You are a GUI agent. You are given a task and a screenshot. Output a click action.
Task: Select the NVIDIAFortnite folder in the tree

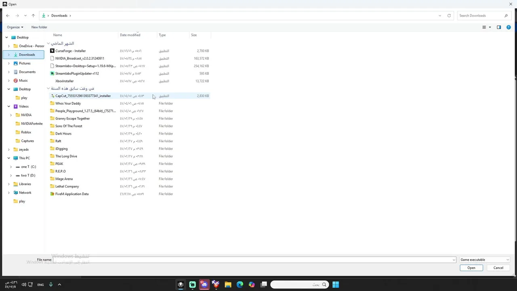32,124
